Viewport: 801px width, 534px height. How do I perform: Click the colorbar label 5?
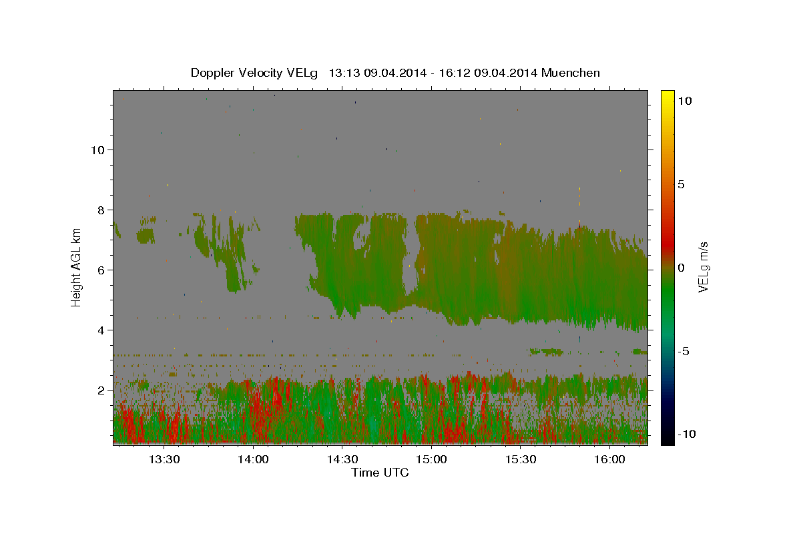(681, 184)
